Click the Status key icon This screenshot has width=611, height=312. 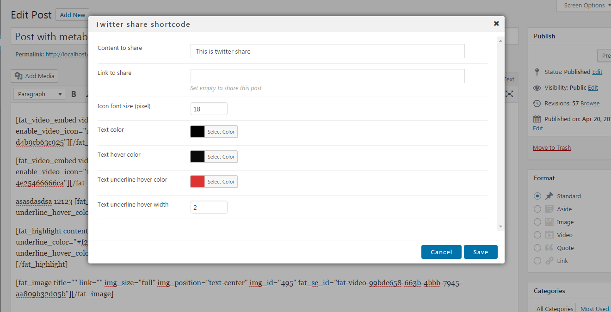click(x=537, y=72)
